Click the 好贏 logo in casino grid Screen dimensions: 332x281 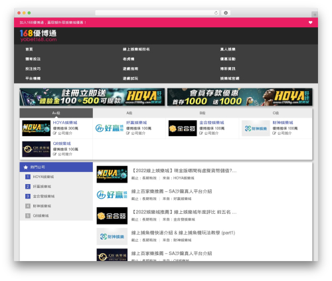coord(110,128)
